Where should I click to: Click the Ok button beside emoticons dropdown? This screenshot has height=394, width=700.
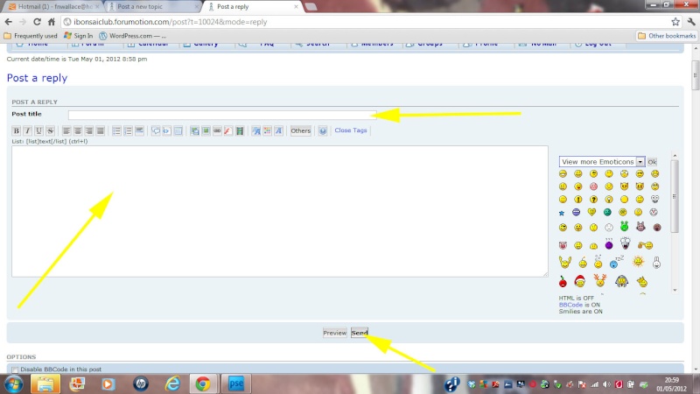click(652, 162)
